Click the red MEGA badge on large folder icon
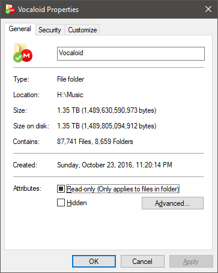 pyautogui.click(x=27, y=55)
